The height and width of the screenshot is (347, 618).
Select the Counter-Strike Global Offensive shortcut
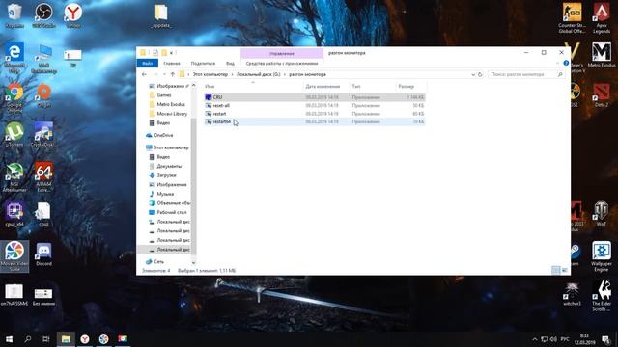tap(572, 18)
